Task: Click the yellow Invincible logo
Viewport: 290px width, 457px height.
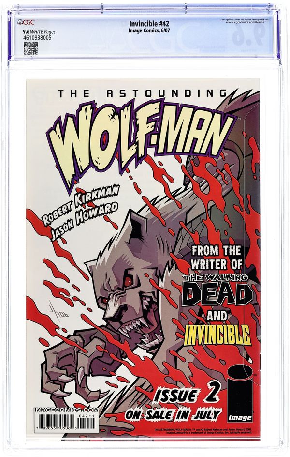Action: 217,335
